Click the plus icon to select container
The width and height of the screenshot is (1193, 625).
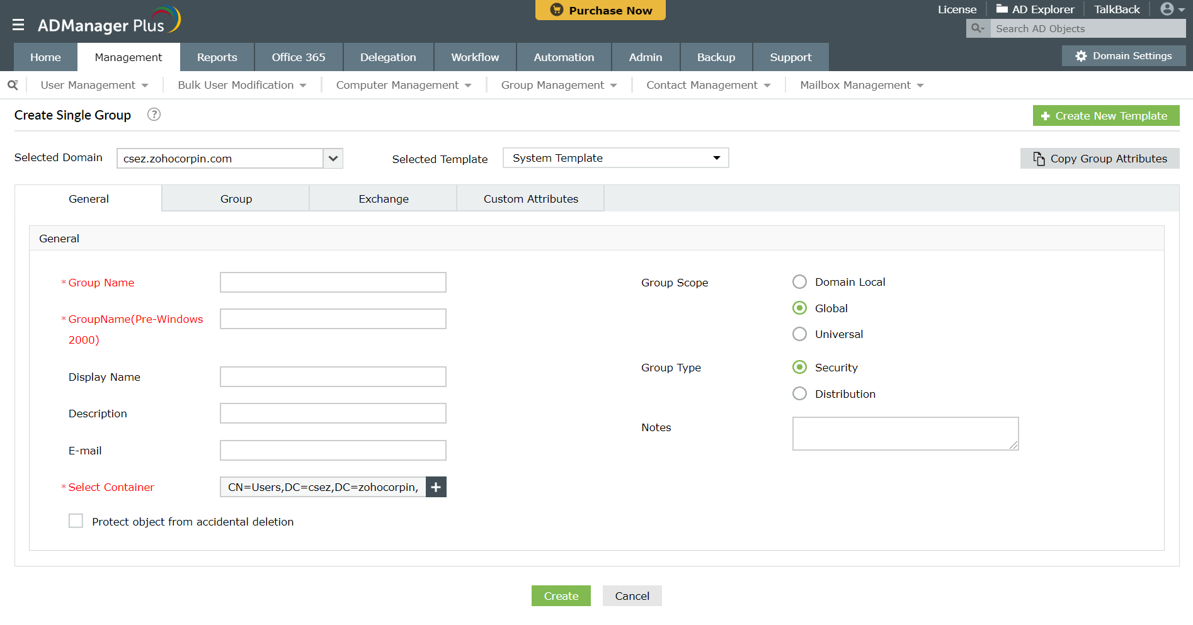coord(436,487)
